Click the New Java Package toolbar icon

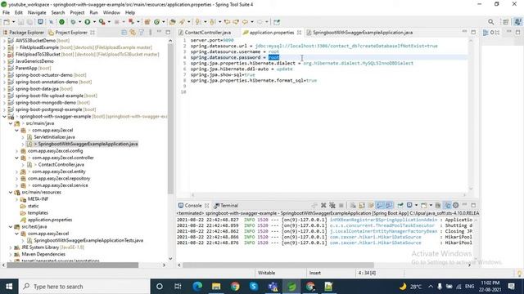coord(147,22)
